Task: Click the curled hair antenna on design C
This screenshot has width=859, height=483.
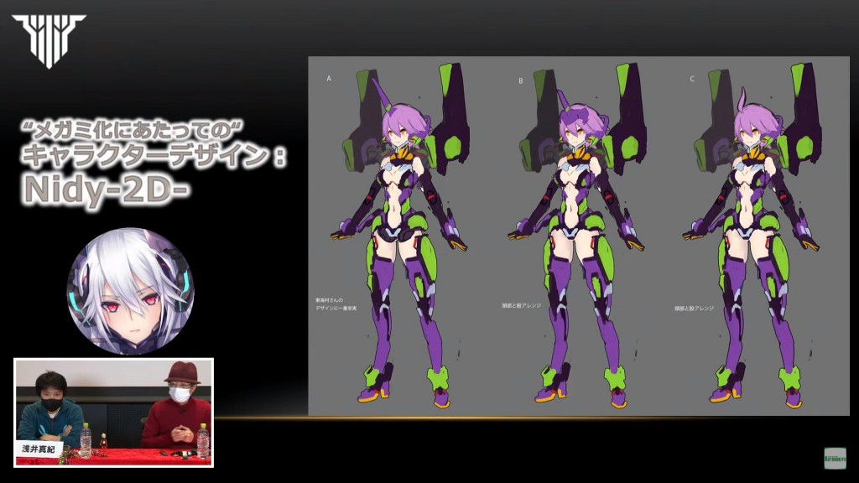Action: (743, 97)
